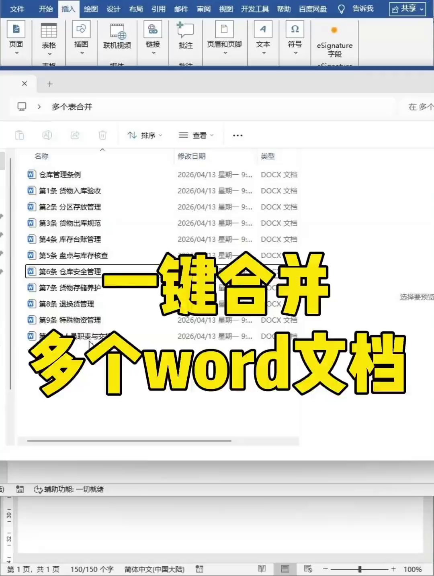This screenshot has width=434, height=576.
Task: Switch to the 设计 Design tab
Action: click(x=113, y=9)
